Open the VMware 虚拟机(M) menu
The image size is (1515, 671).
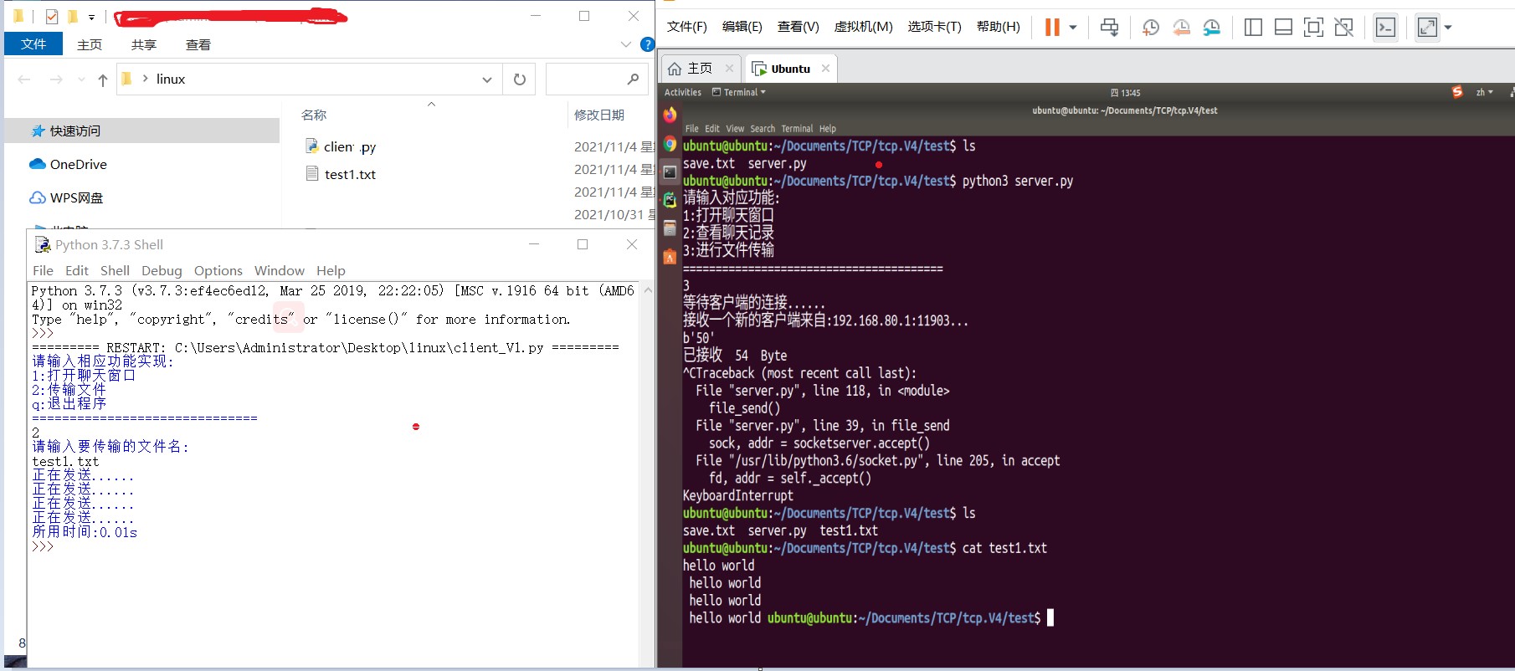coord(864,27)
